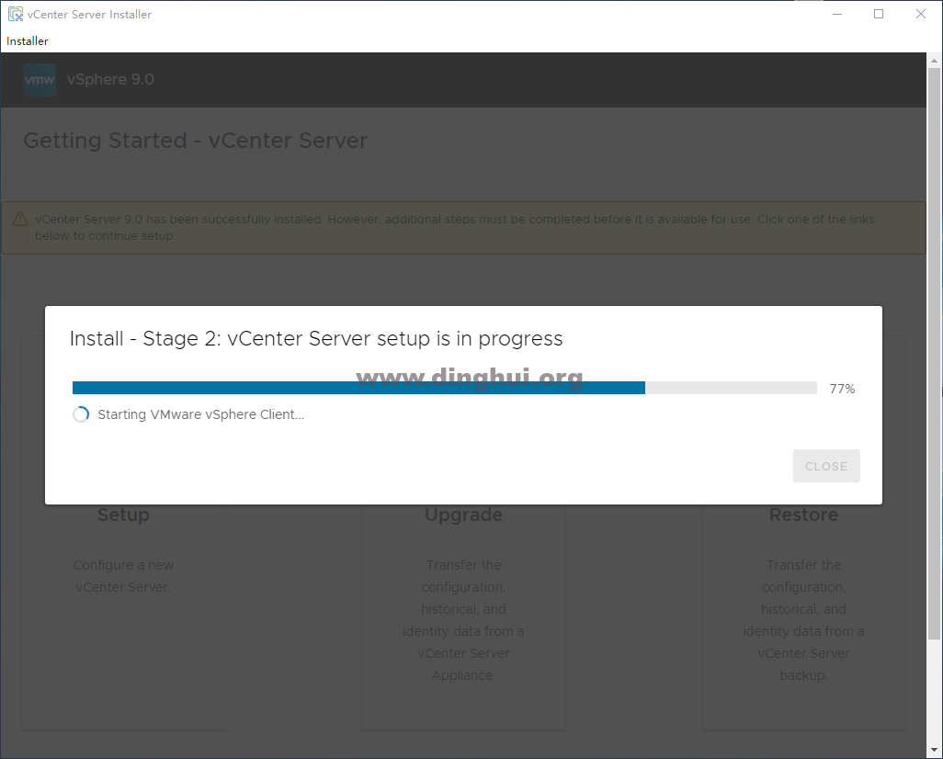Click the Stage 2 dialog title
Image resolution: width=943 pixels, height=759 pixels.
coord(316,338)
